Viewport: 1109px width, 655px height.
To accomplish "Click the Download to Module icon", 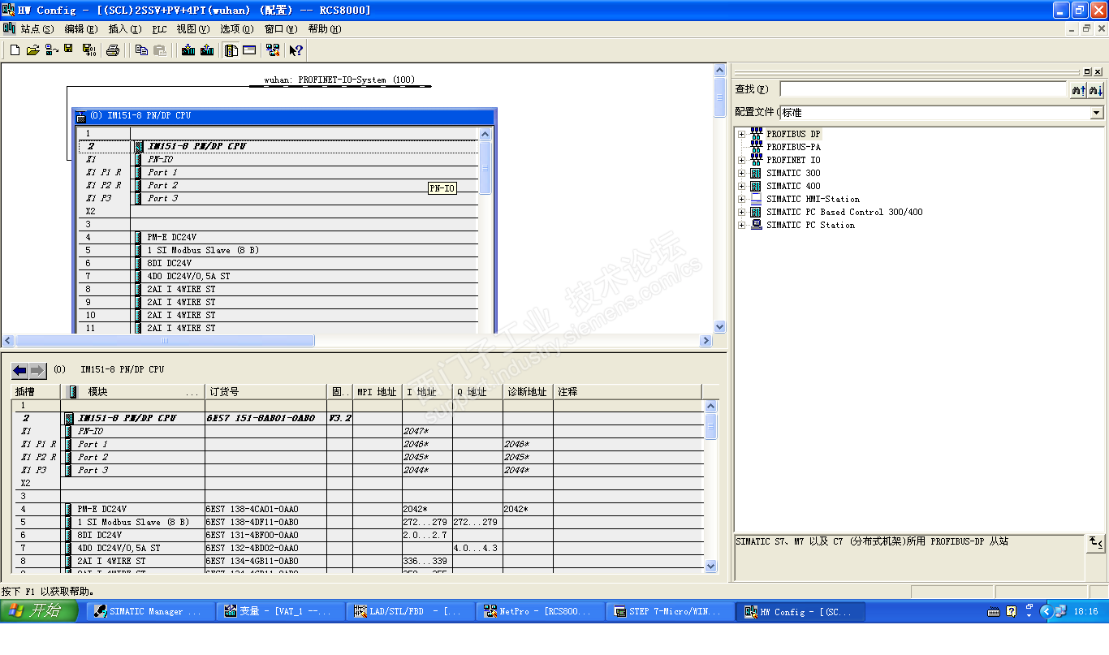I will tap(188, 50).
